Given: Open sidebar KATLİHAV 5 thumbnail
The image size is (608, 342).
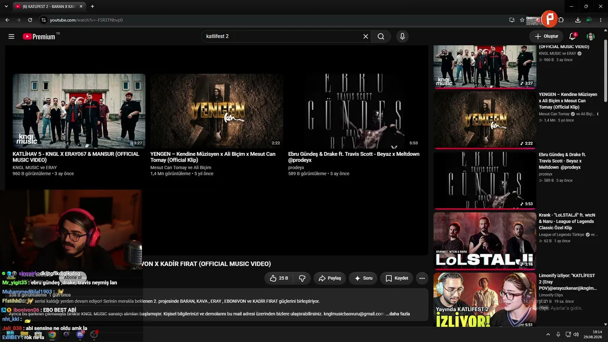Looking at the screenshot, I should 485,66.
